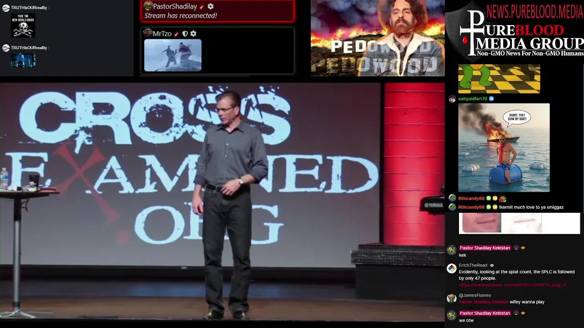Image resolution: width=584 pixels, height=328 pixels.
Task: Click blue badge next to saltyoldfart70
Action: pyautogui.click(x=491, y=99)
